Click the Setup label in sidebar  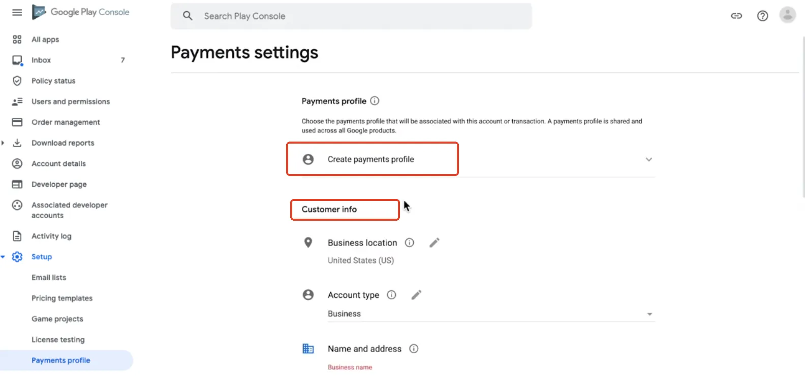(x=42, y=257)
